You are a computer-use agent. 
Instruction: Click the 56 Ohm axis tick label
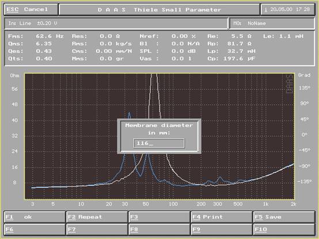tap(14, 89)
